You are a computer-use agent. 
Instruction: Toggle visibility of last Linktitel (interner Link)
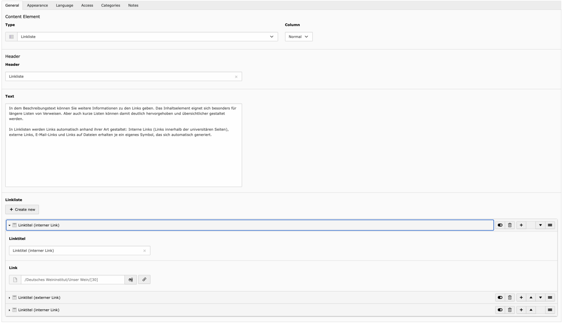click(x=500, y=310)
